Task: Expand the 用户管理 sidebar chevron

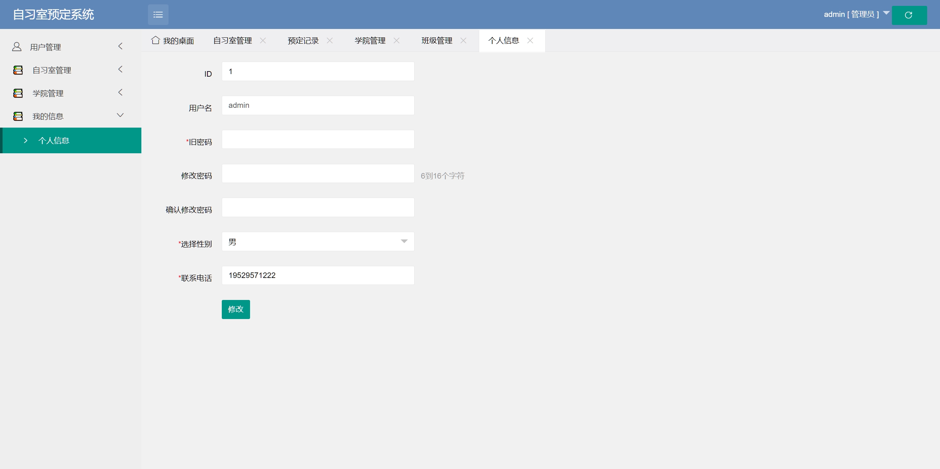Action: (120, 46)
